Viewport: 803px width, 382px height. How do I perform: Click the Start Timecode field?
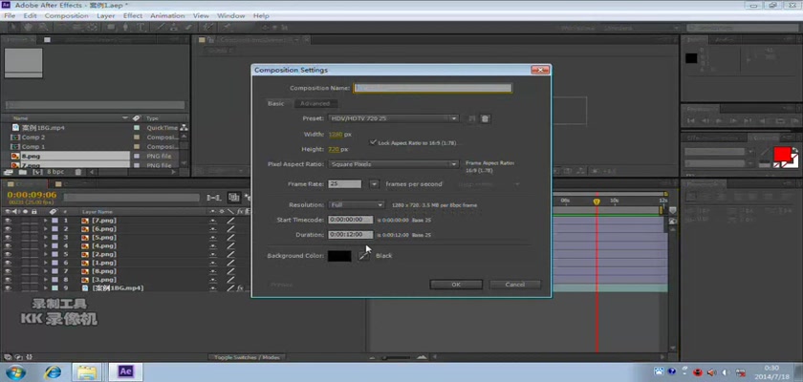(x=351, y=220)
